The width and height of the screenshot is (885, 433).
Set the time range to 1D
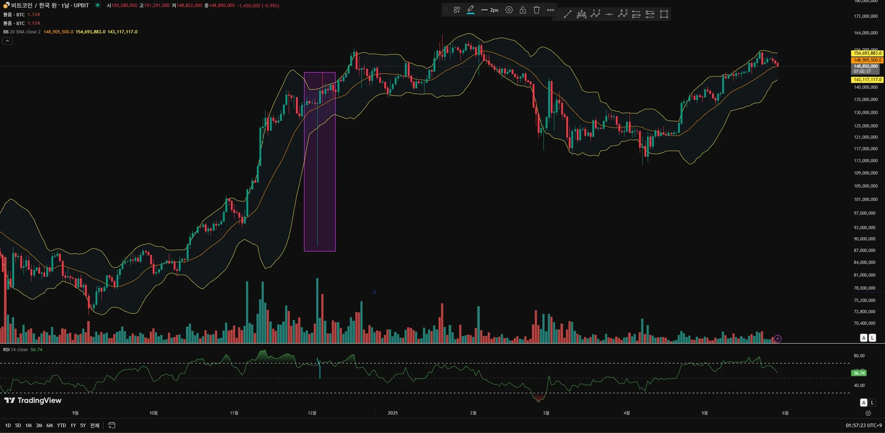click(8, 426)
